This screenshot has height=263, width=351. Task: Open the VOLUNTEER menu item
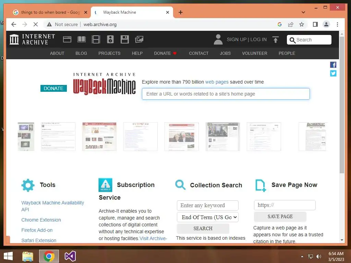pos(255,53)
